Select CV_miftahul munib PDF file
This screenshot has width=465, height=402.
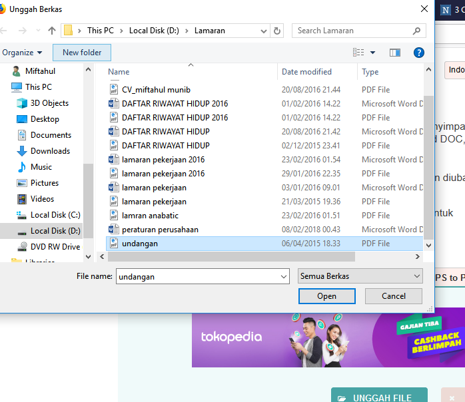tap(264, 89)
